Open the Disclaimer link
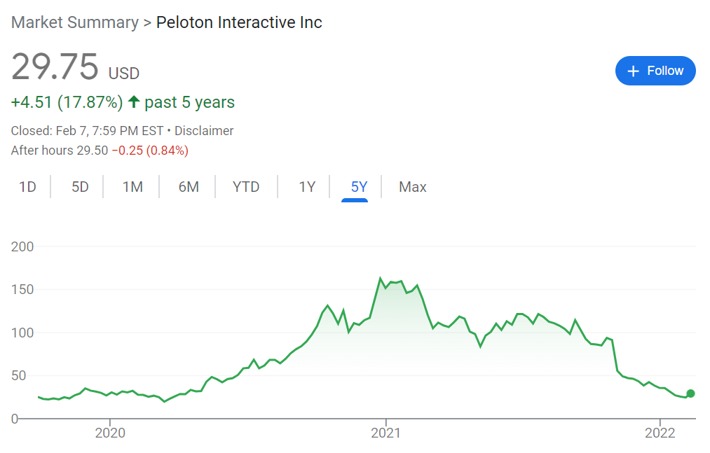The image size is (710, 453). [204, 131]
